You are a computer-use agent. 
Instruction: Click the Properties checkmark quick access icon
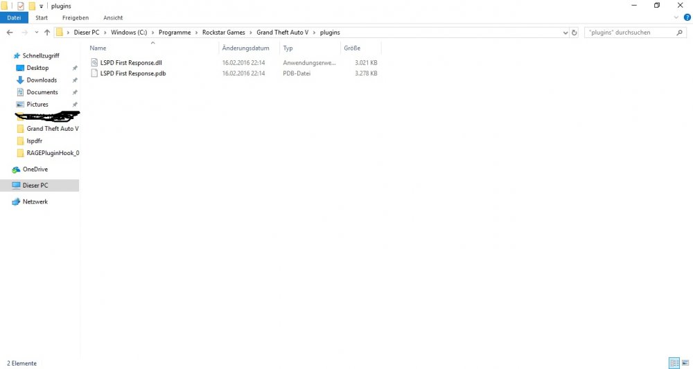[21, 6]
